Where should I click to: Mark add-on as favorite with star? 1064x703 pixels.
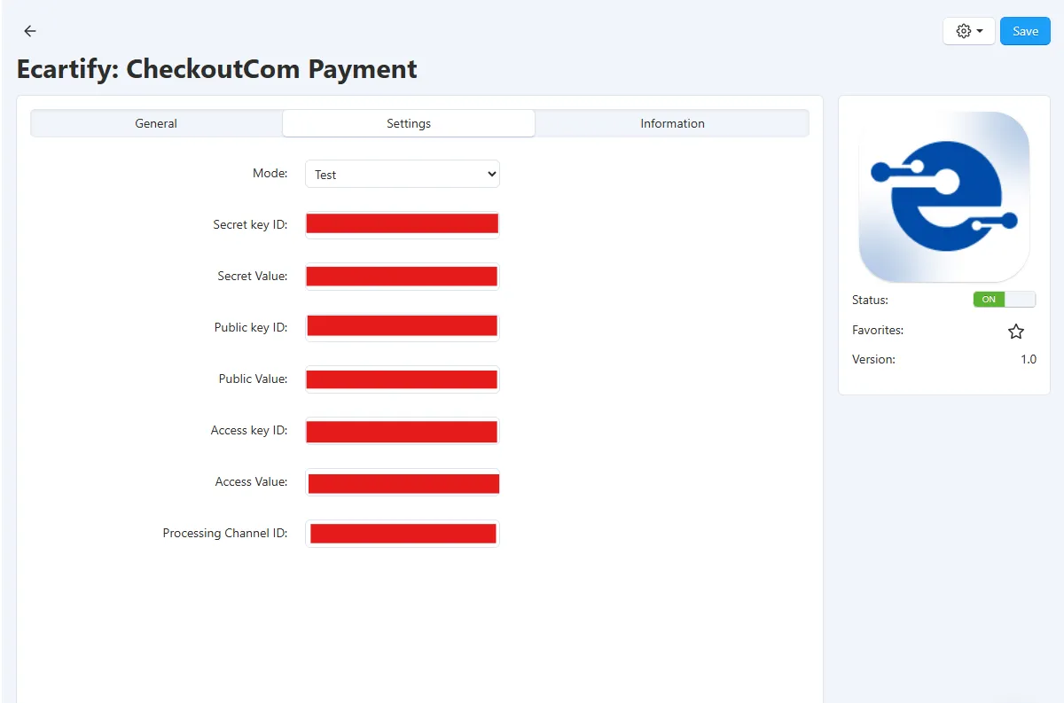click(1016, 332)
